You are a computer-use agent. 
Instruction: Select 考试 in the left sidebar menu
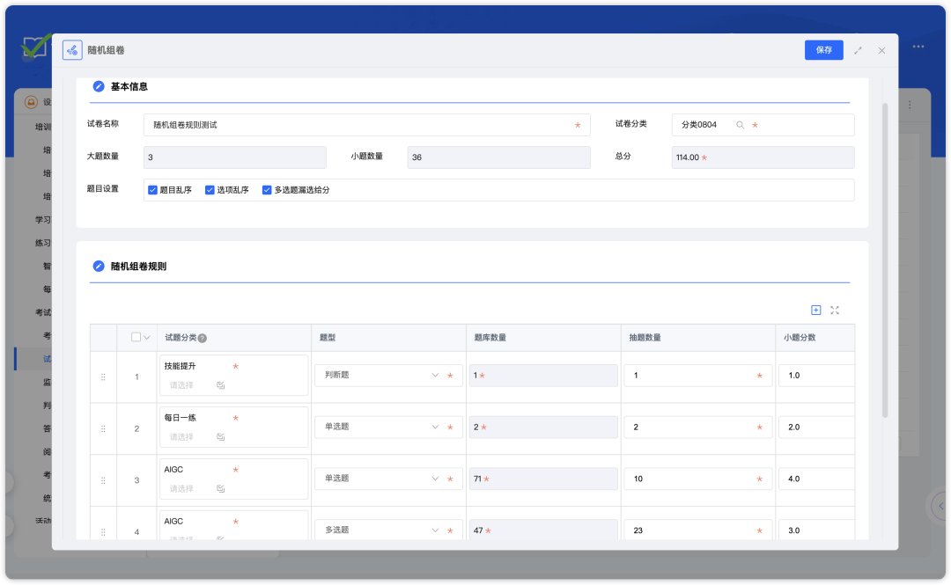41,312
